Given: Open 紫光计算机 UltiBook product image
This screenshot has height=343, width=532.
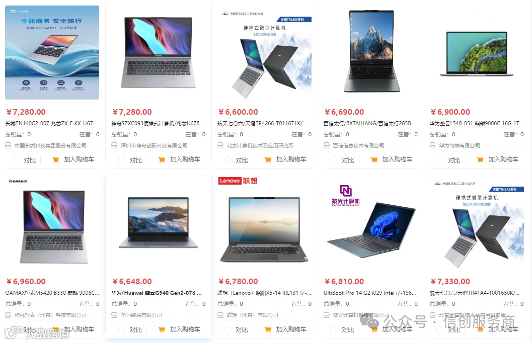Looking at the screenshot, I should click(x=370, y=222).
